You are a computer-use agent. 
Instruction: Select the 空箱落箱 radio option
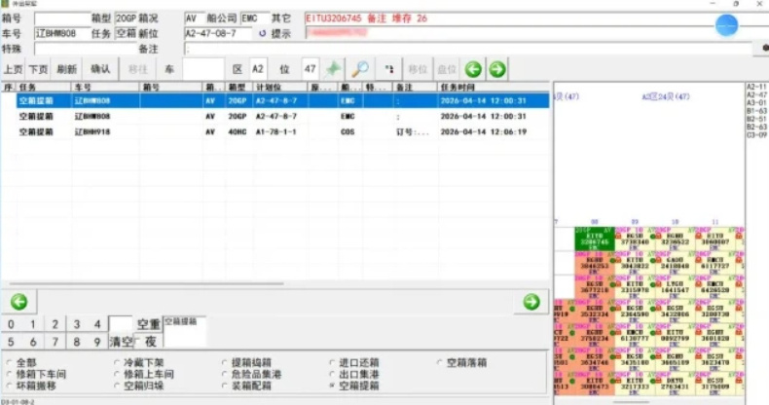[462, 362]
